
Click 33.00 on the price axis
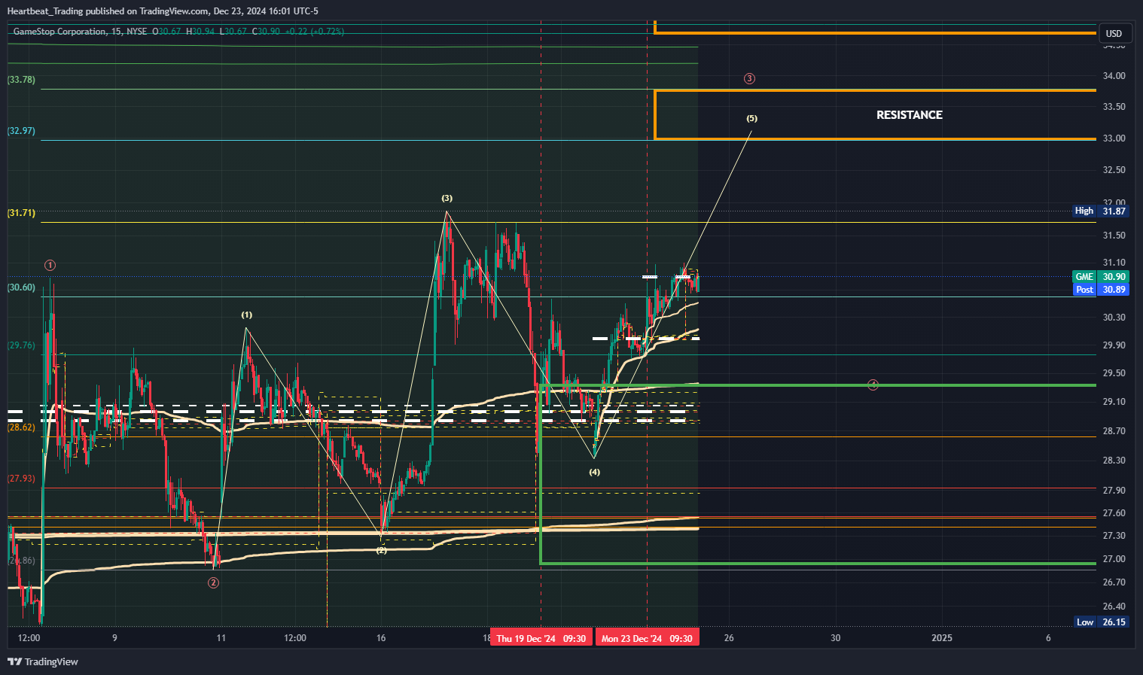pyautogui.click(x=1114, y=138)
